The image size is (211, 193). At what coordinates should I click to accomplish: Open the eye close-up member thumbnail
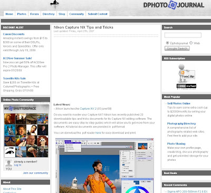[x=9, y=152]
